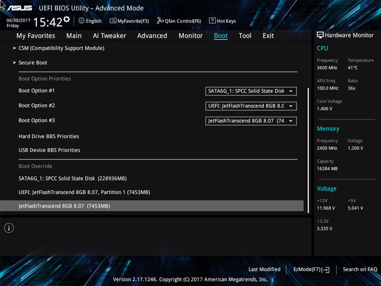Click the +12V reading 11.968 V
381x286 pixels.
tap(325, 208)
